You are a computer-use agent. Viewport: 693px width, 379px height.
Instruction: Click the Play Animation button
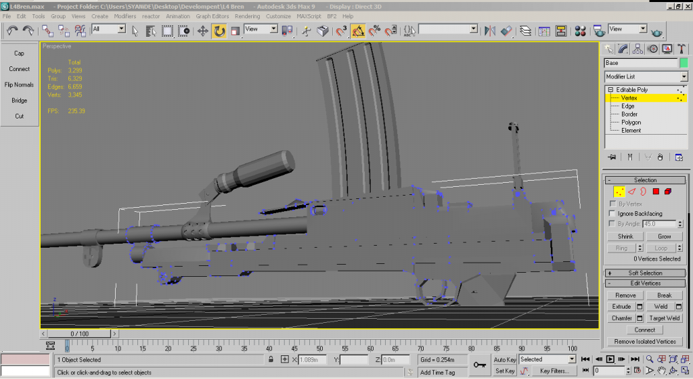coord(610,359)
